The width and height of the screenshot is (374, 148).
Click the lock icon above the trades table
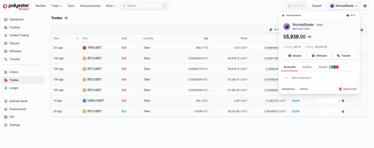point(362,30)
